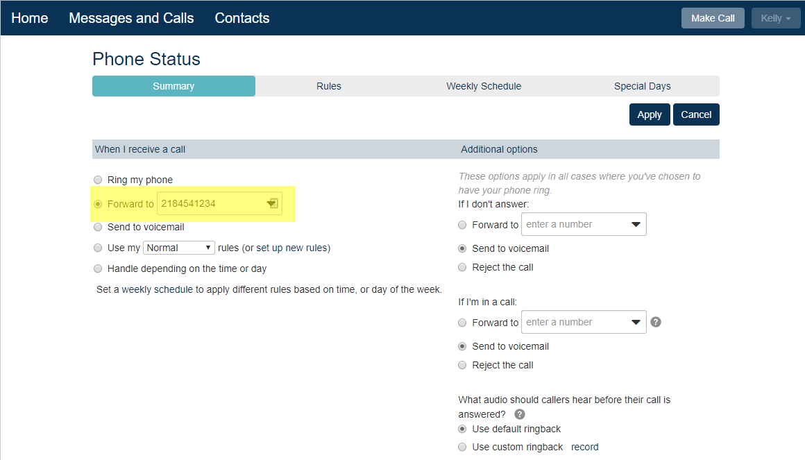Screen dimensions: 805x460
Task: Choose 'Handle depending on the time or day'
Action: [x=98, y=269]
